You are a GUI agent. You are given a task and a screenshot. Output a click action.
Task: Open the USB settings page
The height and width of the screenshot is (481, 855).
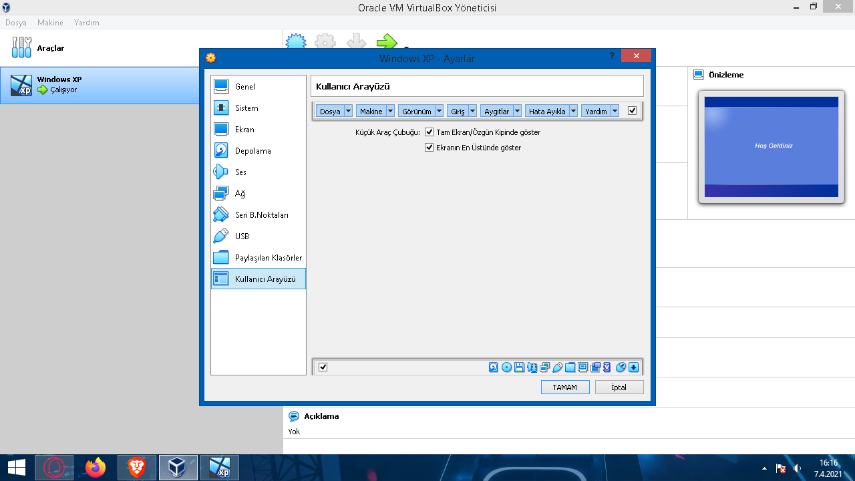coord(258,236)
